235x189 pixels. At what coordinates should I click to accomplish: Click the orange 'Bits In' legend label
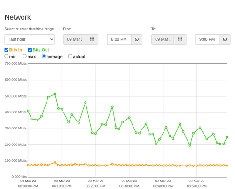click(16, 50)
